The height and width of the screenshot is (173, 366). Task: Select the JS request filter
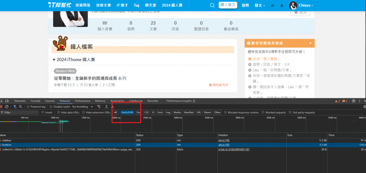153,112
